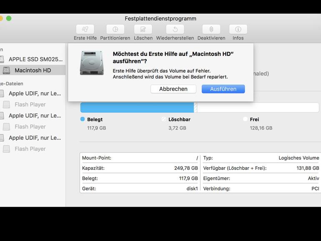Confirm with the Ausführen button
Screen dimensions: 321x241
(223, 89)
